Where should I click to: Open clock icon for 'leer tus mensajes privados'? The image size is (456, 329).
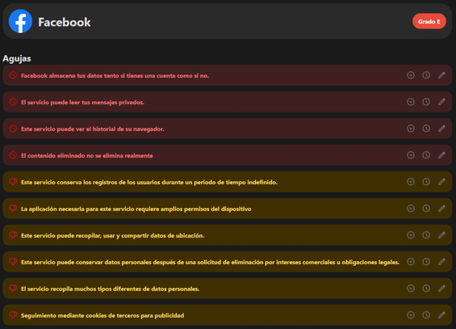426,102
